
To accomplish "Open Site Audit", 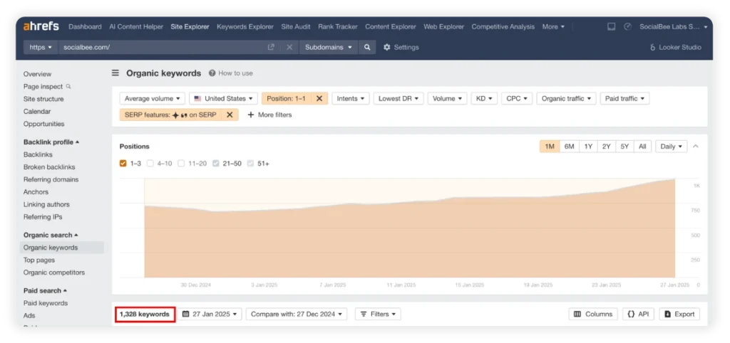I will pyautogui.click(x=296, y=26).
